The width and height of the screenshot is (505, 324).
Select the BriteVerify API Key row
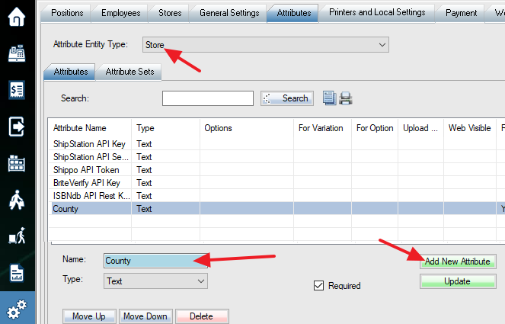(276, 183)
